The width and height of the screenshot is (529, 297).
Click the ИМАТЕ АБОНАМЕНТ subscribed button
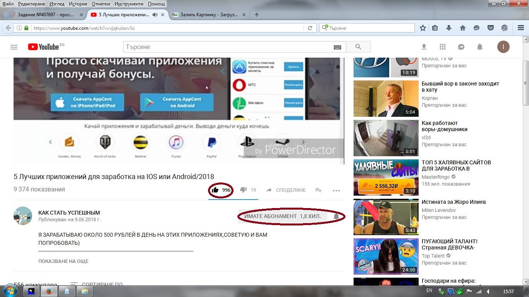point(283,216)
